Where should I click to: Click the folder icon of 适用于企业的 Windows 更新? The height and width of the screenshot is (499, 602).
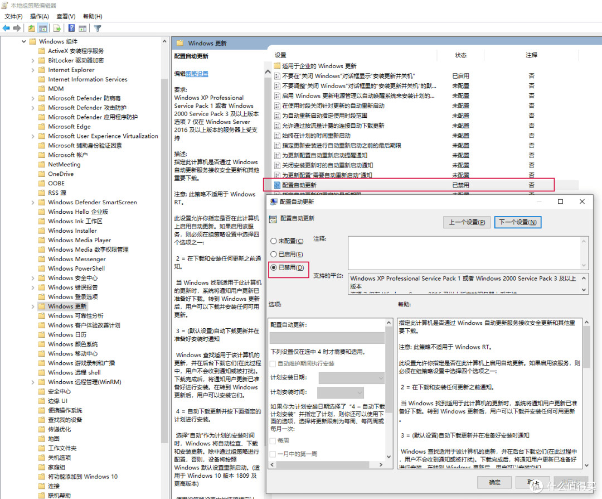(277, 66)
